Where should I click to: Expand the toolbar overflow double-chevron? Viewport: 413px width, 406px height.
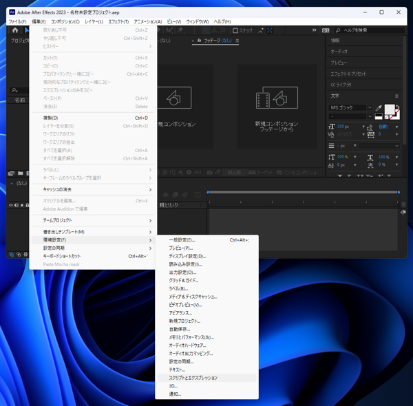coord(315,30)
